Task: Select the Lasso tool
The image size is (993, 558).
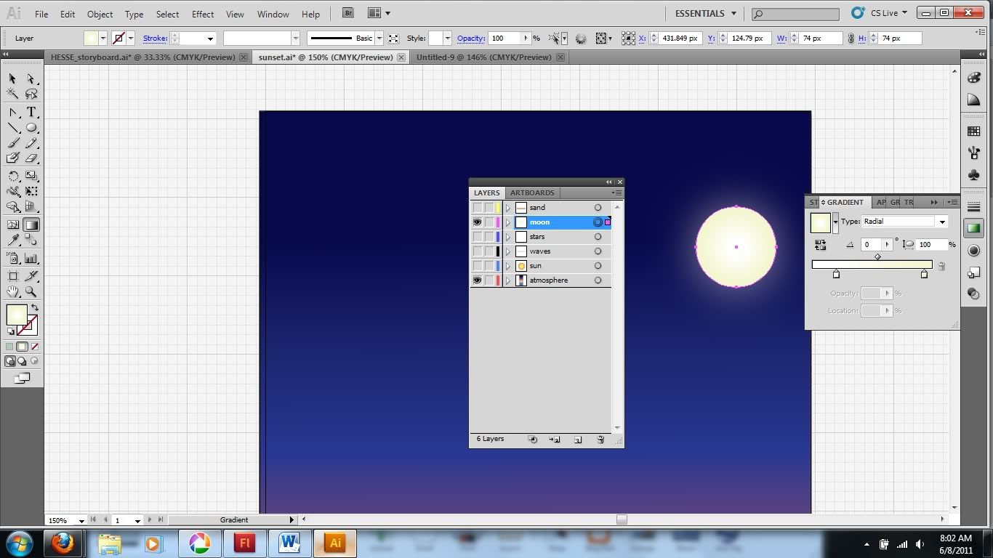Action: (31, 94)
